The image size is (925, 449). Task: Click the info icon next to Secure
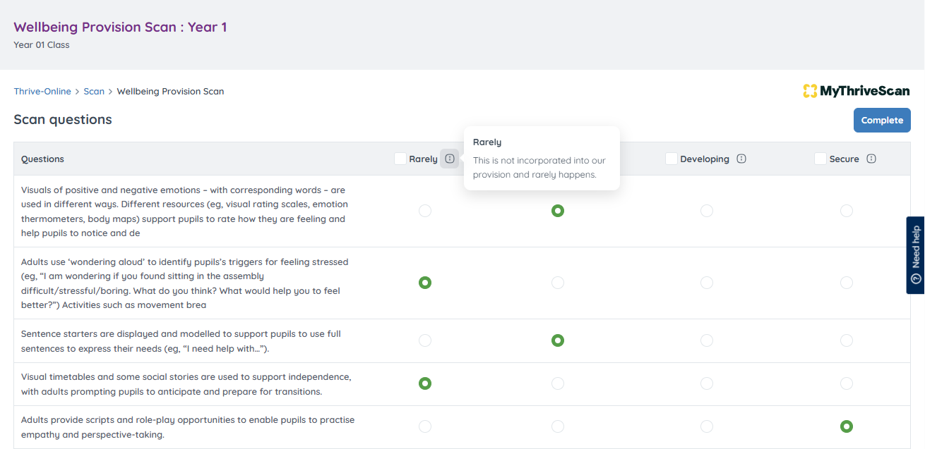point(871,159)
